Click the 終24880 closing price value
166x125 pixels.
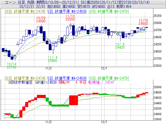pyautogui.click(x=98, y=7)
